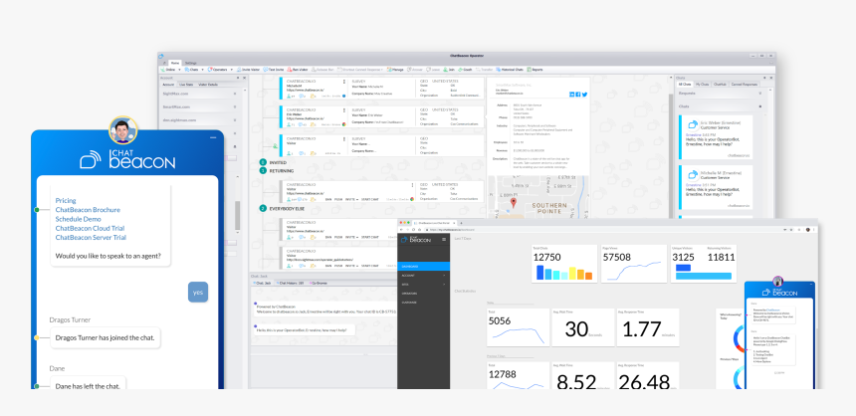This screenshot has height=416, width=856.
Task: Click the Invite Visitor toolbar icon in Operator window
Action: (239, 70)
